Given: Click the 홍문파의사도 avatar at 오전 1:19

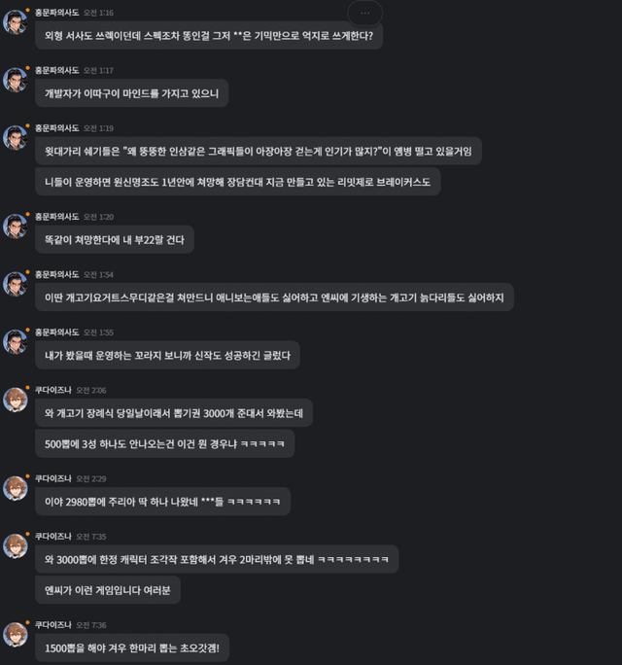Looking at the screenshot, I should (x=15, y=137).
